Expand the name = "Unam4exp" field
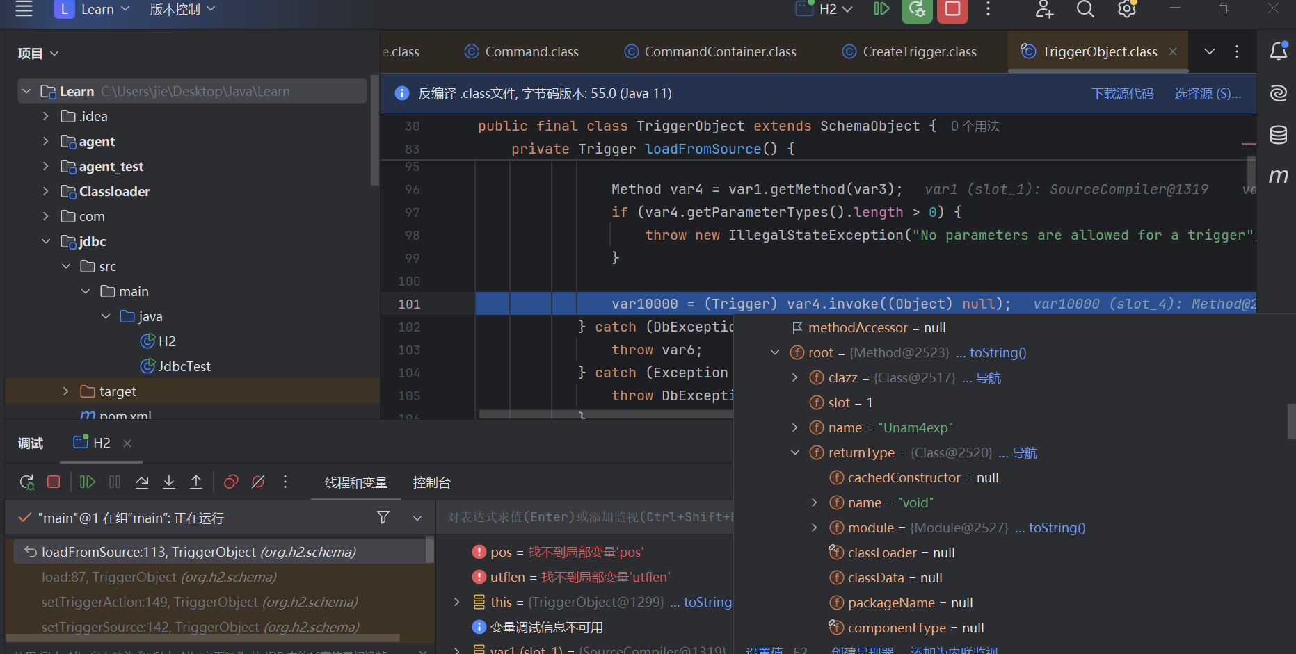 click(x=795, y=427)
